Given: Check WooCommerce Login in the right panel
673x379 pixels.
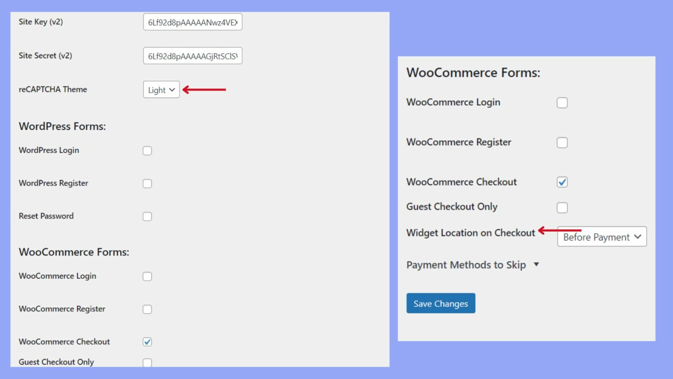Looking at the screenshot, I should 562,103.
